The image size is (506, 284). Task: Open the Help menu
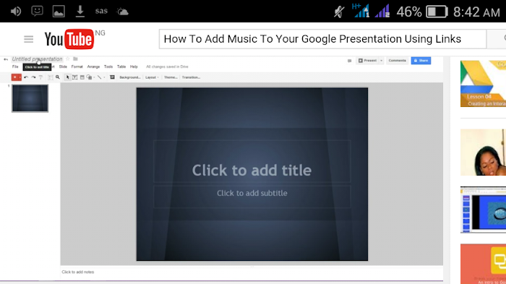point(134,66)
